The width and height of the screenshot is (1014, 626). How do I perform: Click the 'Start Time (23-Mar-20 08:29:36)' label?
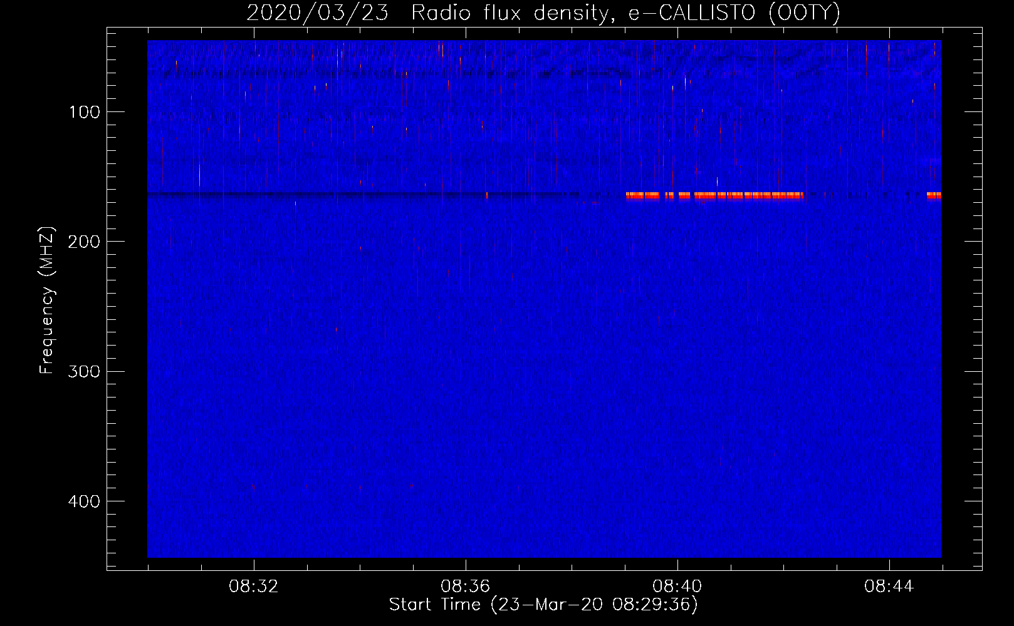[x=543, y=605]
